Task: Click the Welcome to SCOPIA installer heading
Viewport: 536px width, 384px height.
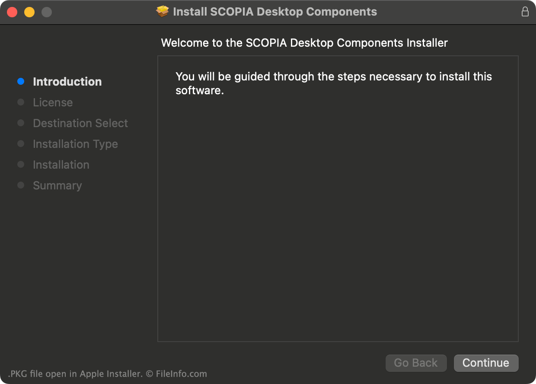Action: click(x=304, y=43)
